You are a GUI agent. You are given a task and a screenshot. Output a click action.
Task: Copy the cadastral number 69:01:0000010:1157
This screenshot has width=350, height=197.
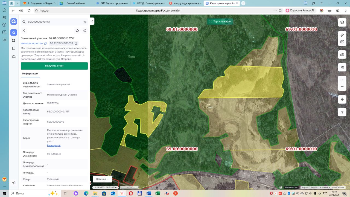coord(45,44)
